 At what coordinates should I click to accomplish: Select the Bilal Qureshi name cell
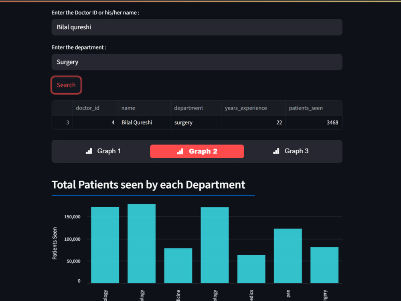(x=144, y=122)
